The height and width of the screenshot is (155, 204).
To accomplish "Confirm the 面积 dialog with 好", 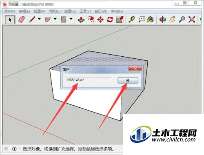I will [x=128, y=80].
